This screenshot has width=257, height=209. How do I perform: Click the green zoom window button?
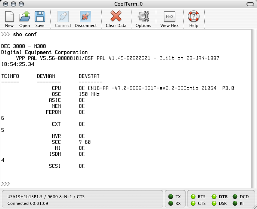coord(21,4)
